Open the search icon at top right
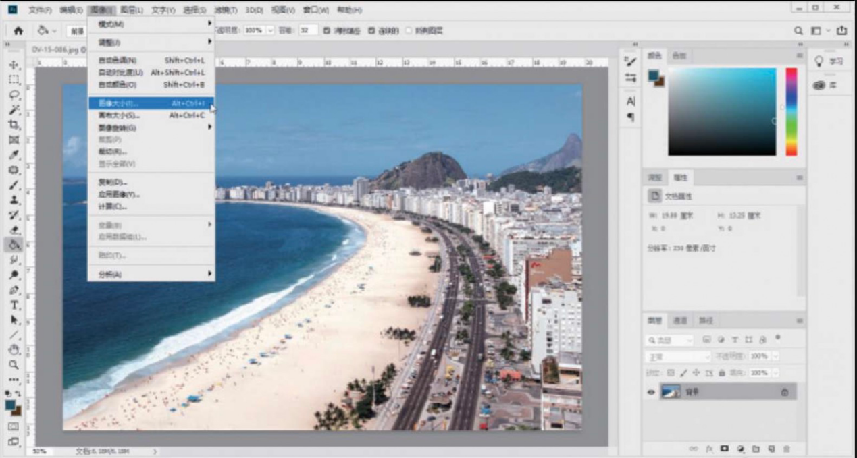 point(798,31)
